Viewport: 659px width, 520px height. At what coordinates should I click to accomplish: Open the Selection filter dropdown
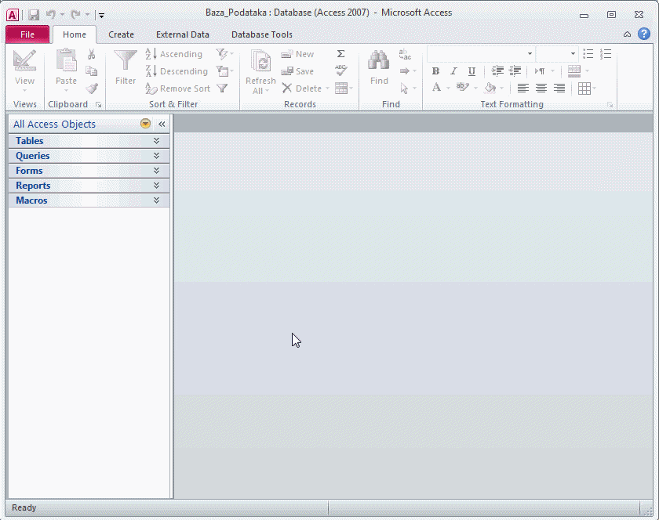[224, 54]
